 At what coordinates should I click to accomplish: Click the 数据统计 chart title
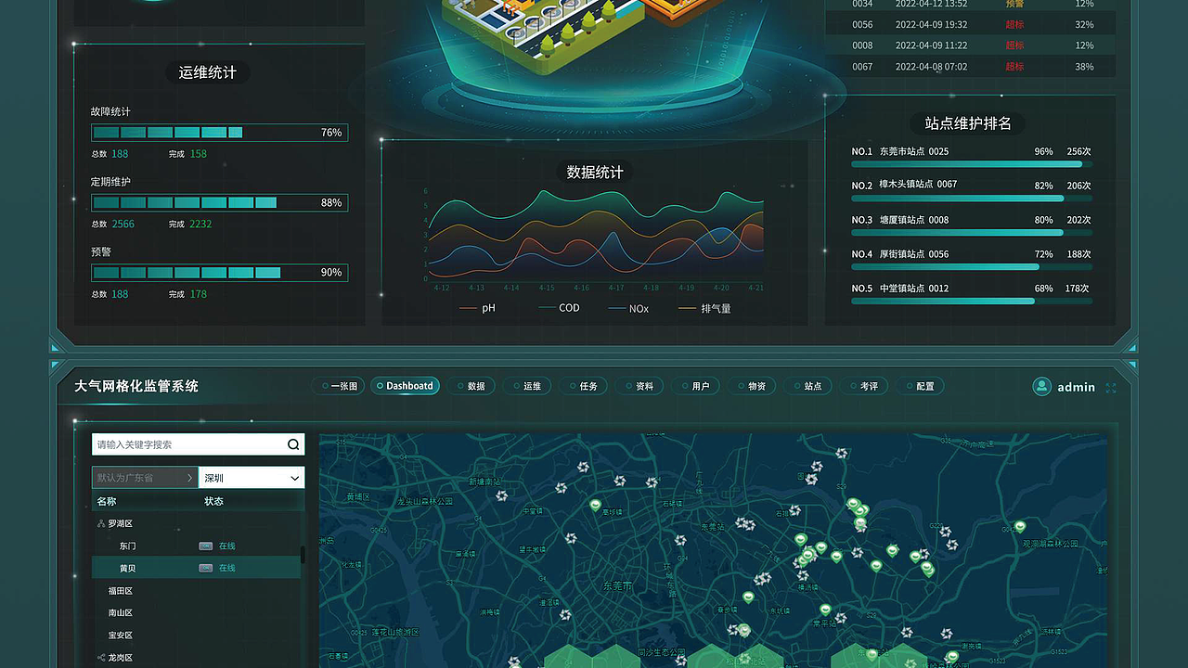pos(595,172)
